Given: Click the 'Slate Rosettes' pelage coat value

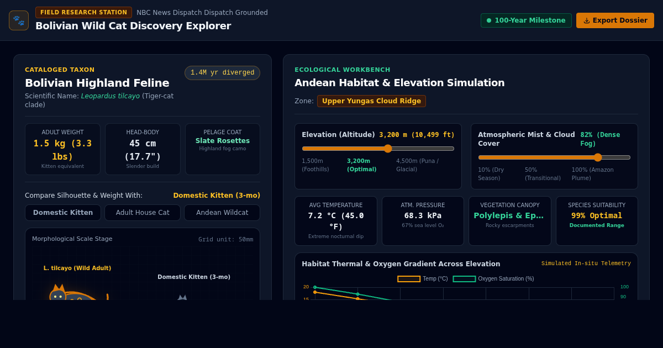Looking at the screenshot, I should [223, 141].
